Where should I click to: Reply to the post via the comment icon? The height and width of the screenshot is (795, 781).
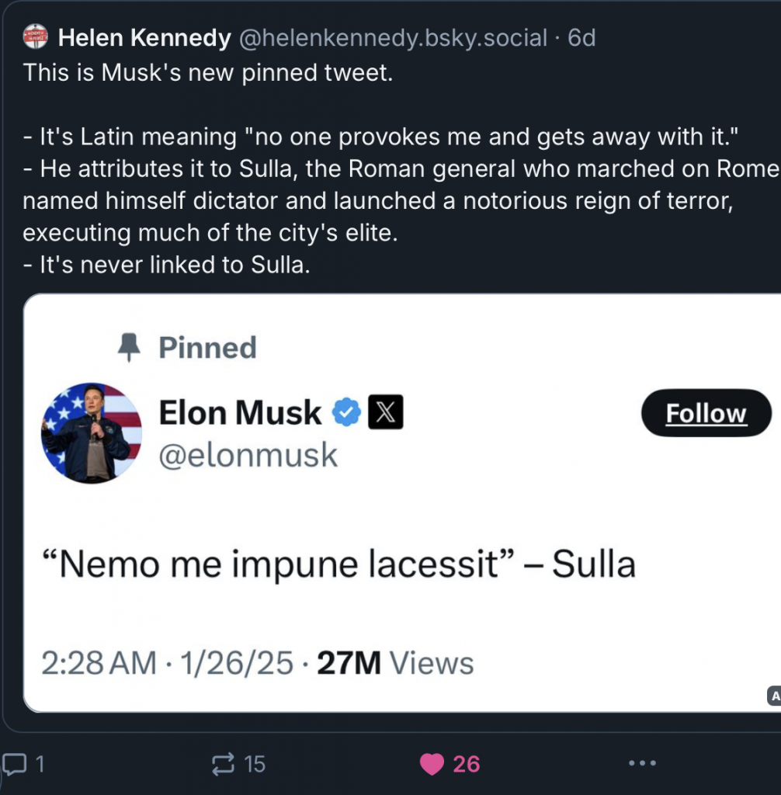[x=13, y=764]
